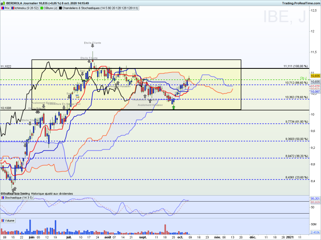This screenshot has height=240, width=321.
Task: Open the Clôture (J) indicator tab
Action: pos(49,8)
